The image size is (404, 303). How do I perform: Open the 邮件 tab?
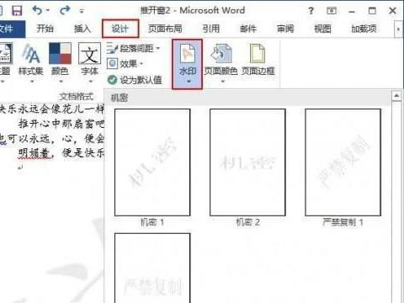coord(248,29)
